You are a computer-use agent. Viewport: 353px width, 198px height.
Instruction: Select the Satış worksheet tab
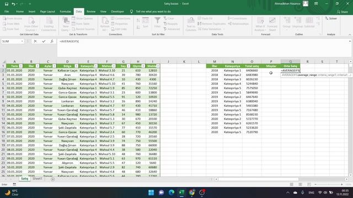point(24,179)
